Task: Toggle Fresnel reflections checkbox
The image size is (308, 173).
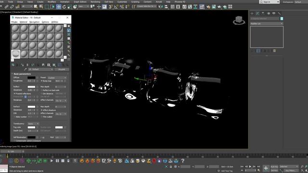Action: [14, 94]
